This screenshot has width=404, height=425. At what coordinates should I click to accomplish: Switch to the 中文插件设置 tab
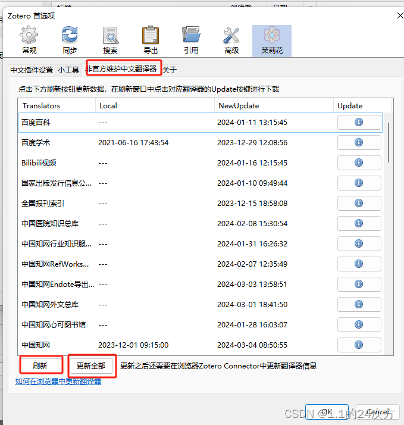tap(32, 70)
